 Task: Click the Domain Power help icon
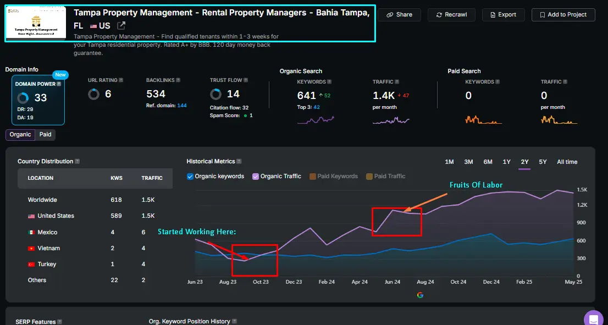(x=59, y=84)
